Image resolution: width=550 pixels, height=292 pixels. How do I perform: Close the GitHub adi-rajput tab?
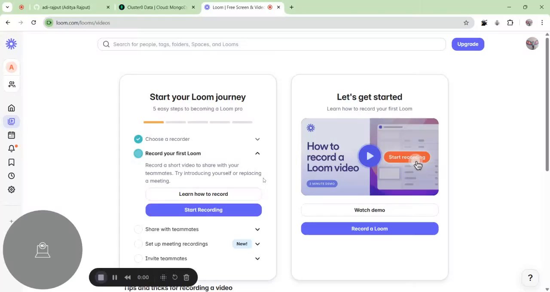click(x=108, y=7)
